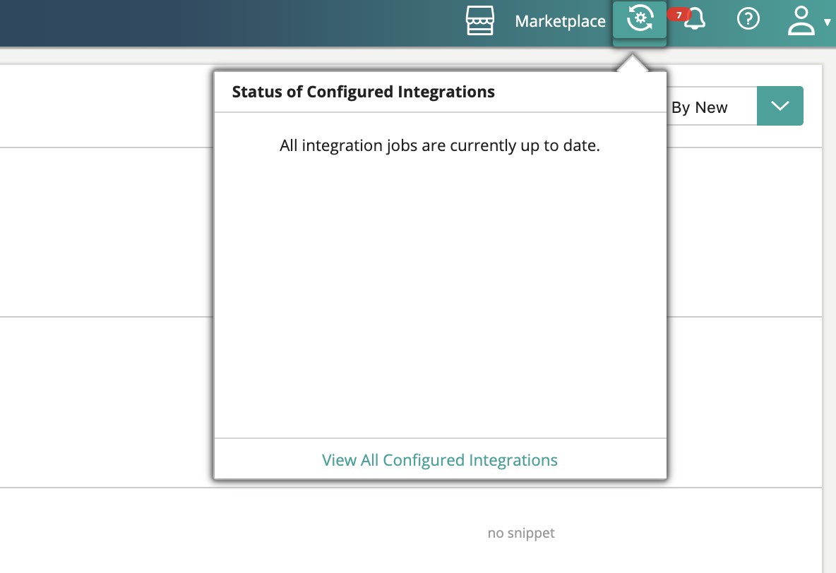Click the 'Status of Configured Integrations' heading
The height and width of the screenshot is (573, 836).
363,92
